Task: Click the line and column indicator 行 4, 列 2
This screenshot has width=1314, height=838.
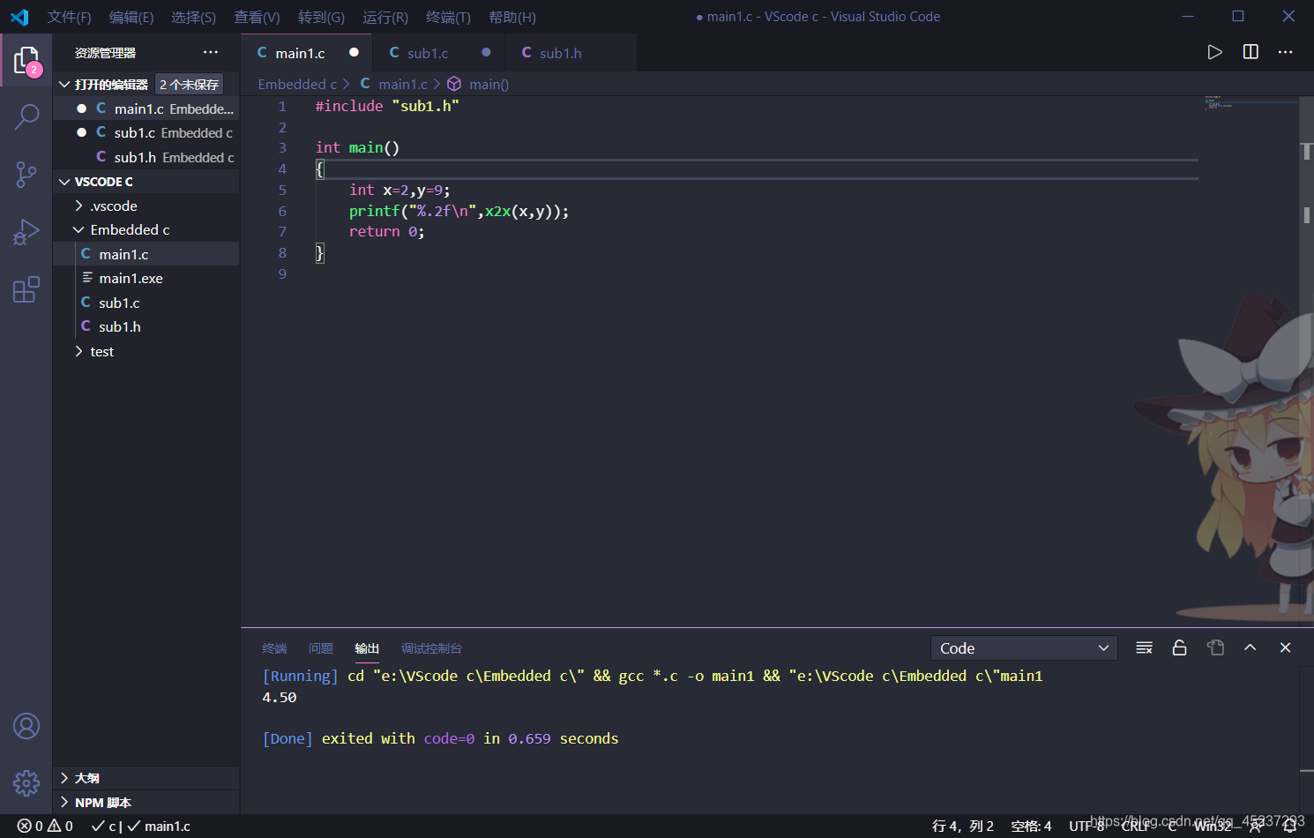Action: [x=963, y=827]
